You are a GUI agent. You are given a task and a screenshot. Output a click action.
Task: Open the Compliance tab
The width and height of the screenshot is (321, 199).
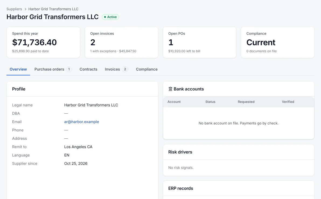pyautogui.click(x=147, y=69)
